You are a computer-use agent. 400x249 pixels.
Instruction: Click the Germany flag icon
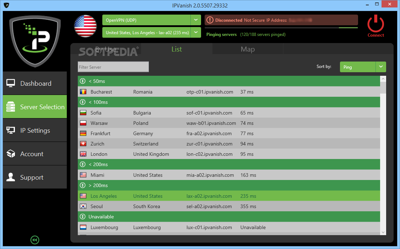coord(83,133)
